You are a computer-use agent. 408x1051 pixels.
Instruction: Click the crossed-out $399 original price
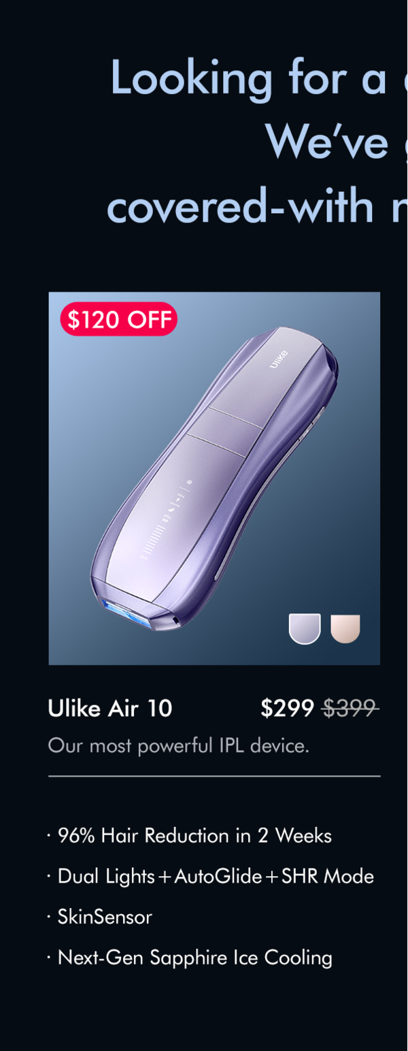click(350, 709)
